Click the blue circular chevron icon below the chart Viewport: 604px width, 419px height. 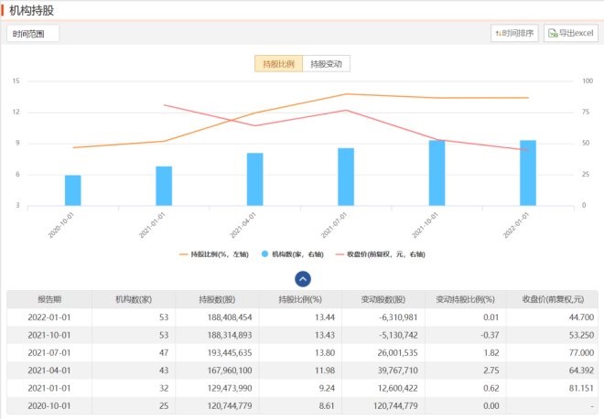(303, 279)
